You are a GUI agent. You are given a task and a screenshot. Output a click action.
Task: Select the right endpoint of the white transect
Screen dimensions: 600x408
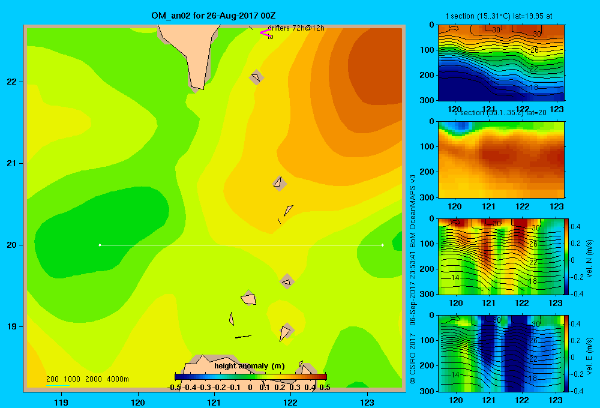point(383,245)
